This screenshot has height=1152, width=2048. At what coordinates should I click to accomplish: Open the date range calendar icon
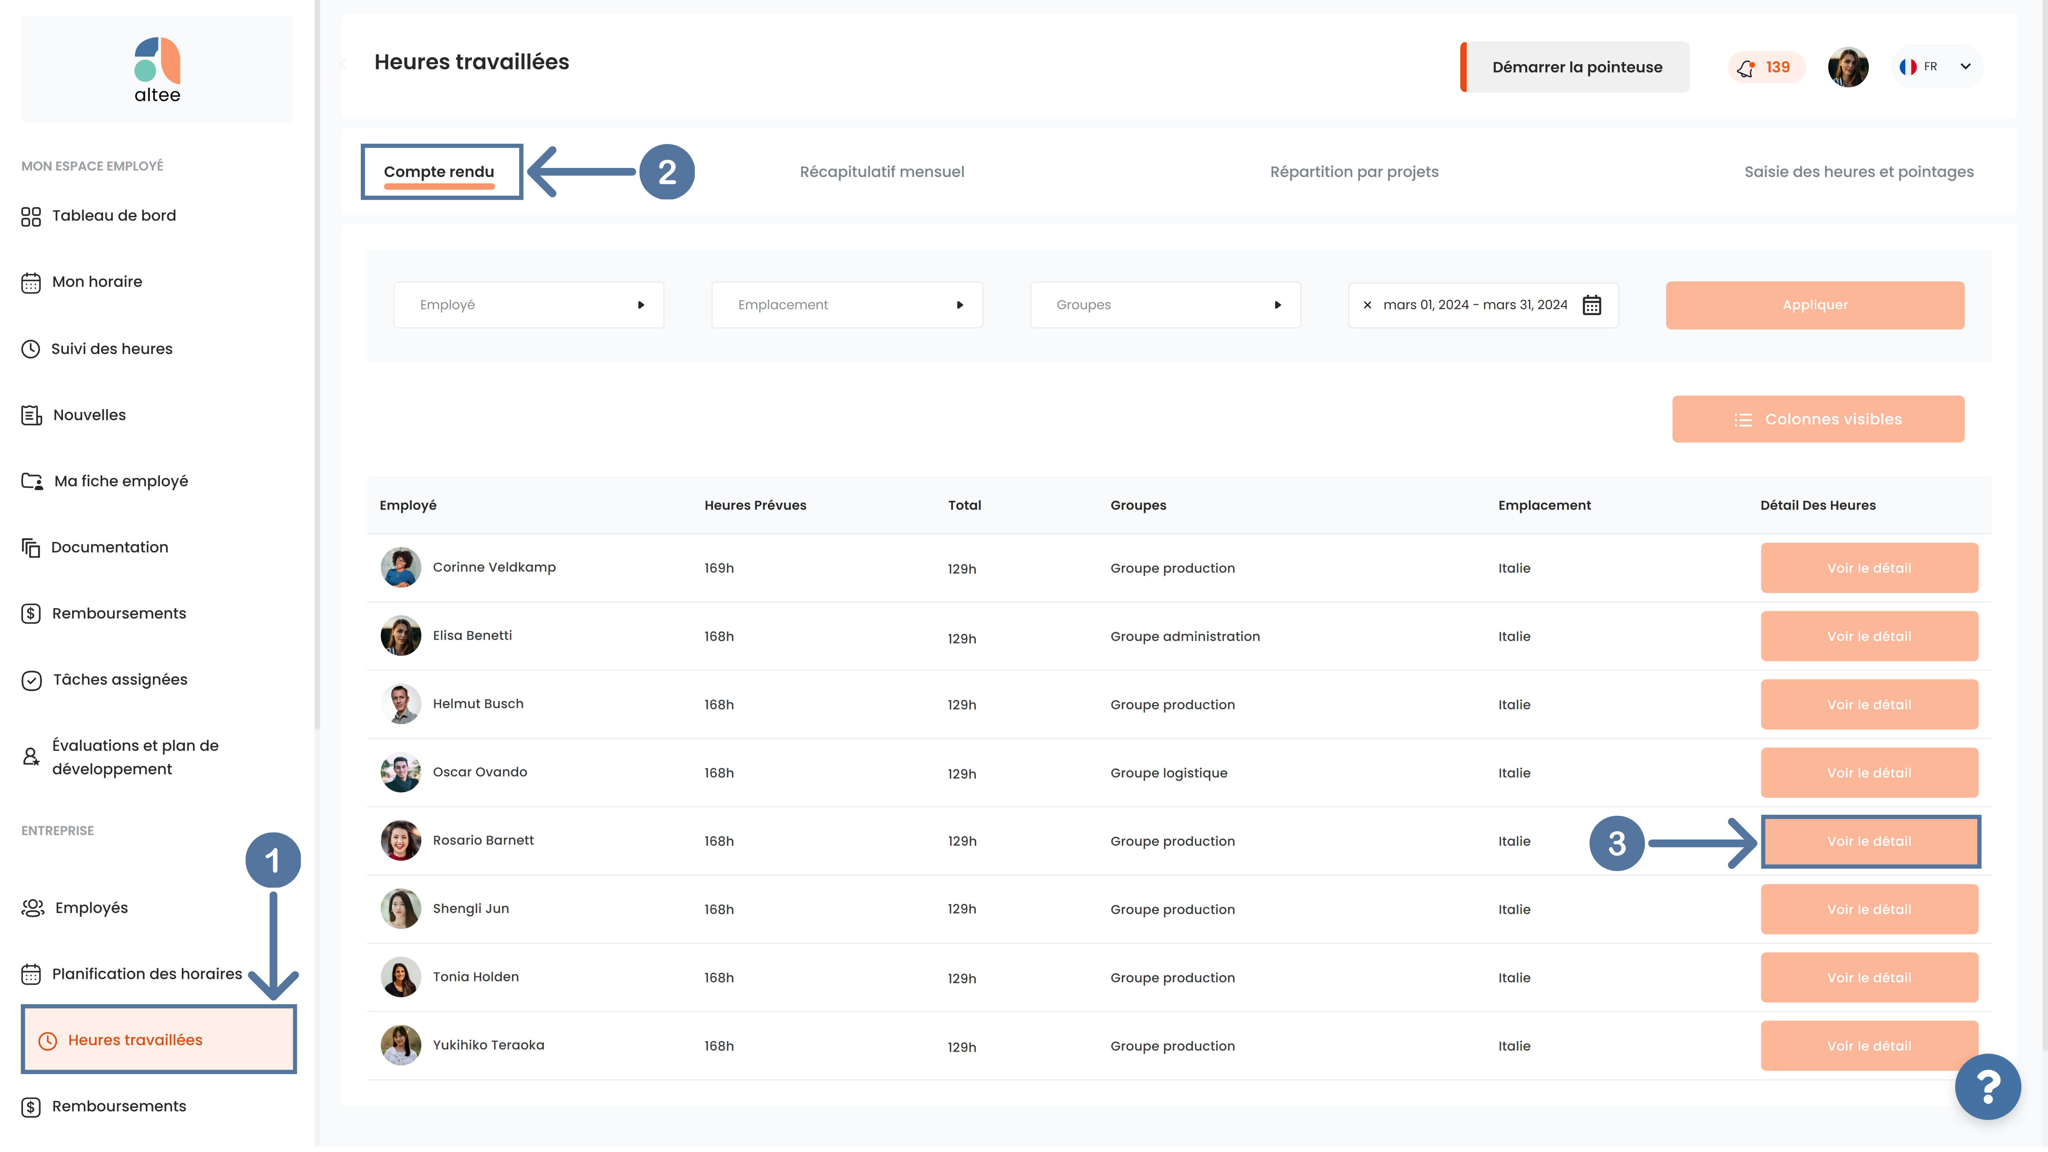[x=1592, y=305]
